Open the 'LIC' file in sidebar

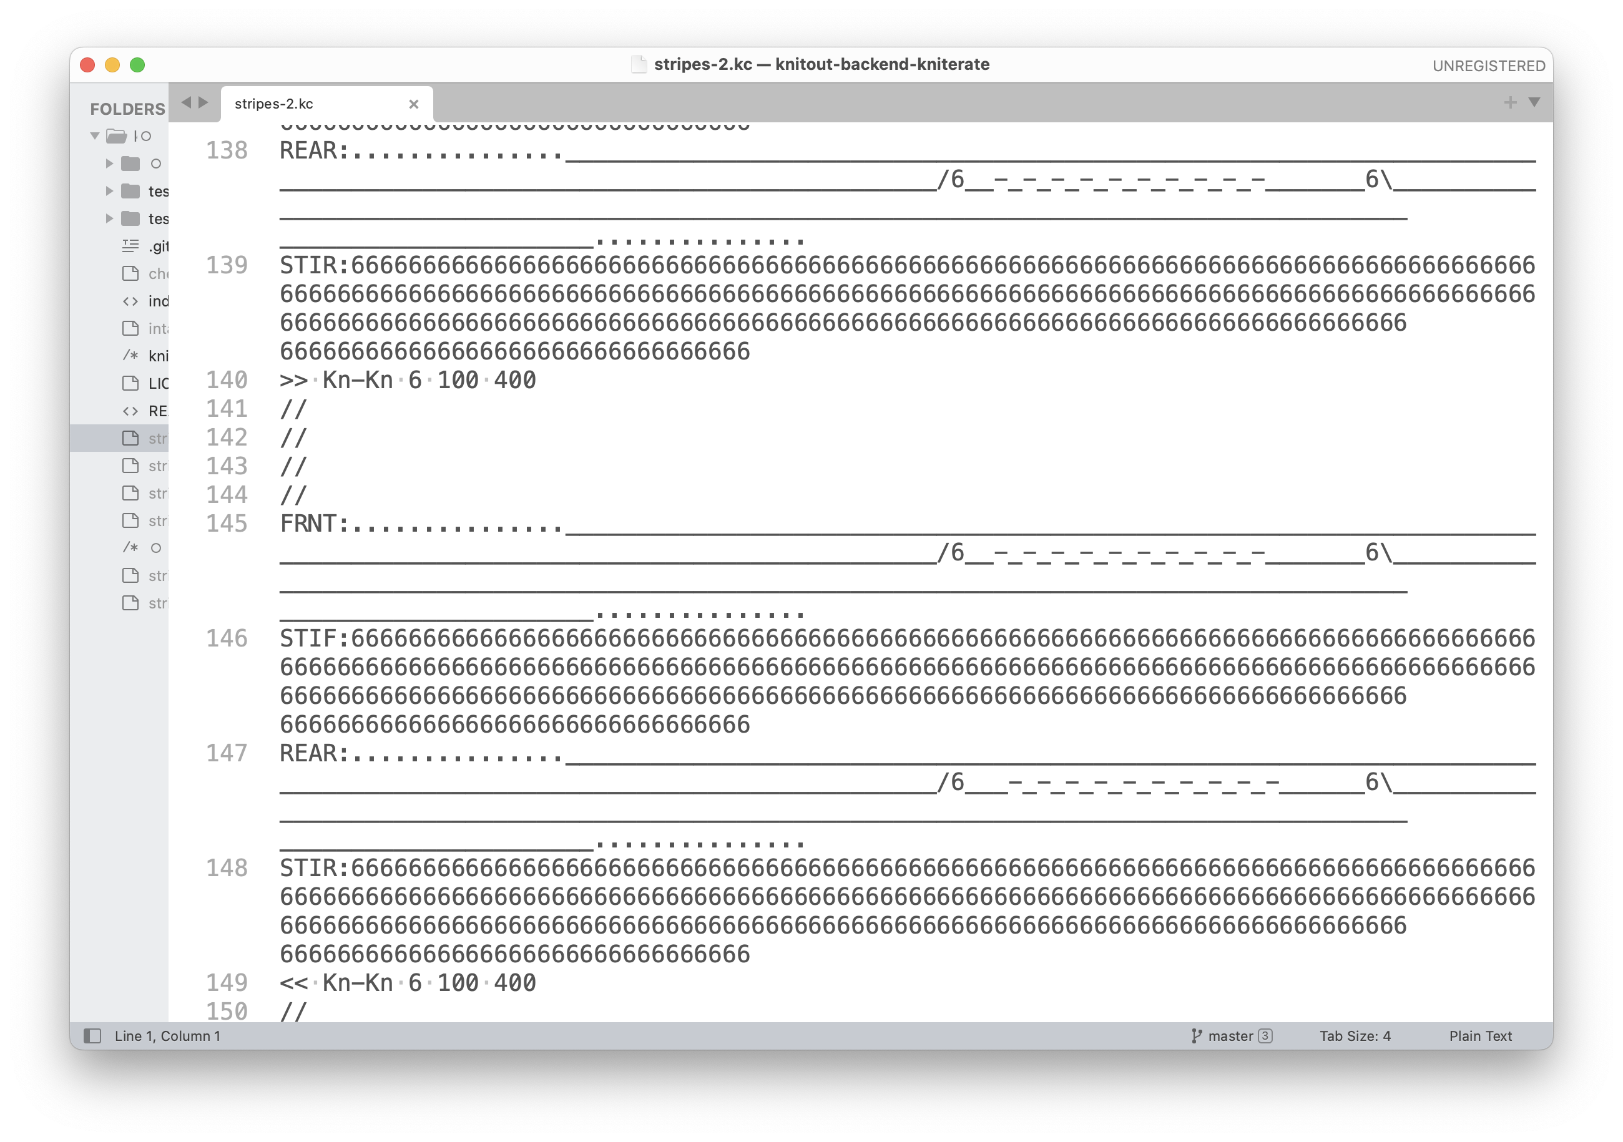(158, 383)
